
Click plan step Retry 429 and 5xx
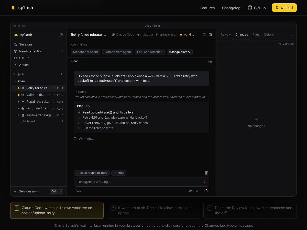(x=115, y=118)
